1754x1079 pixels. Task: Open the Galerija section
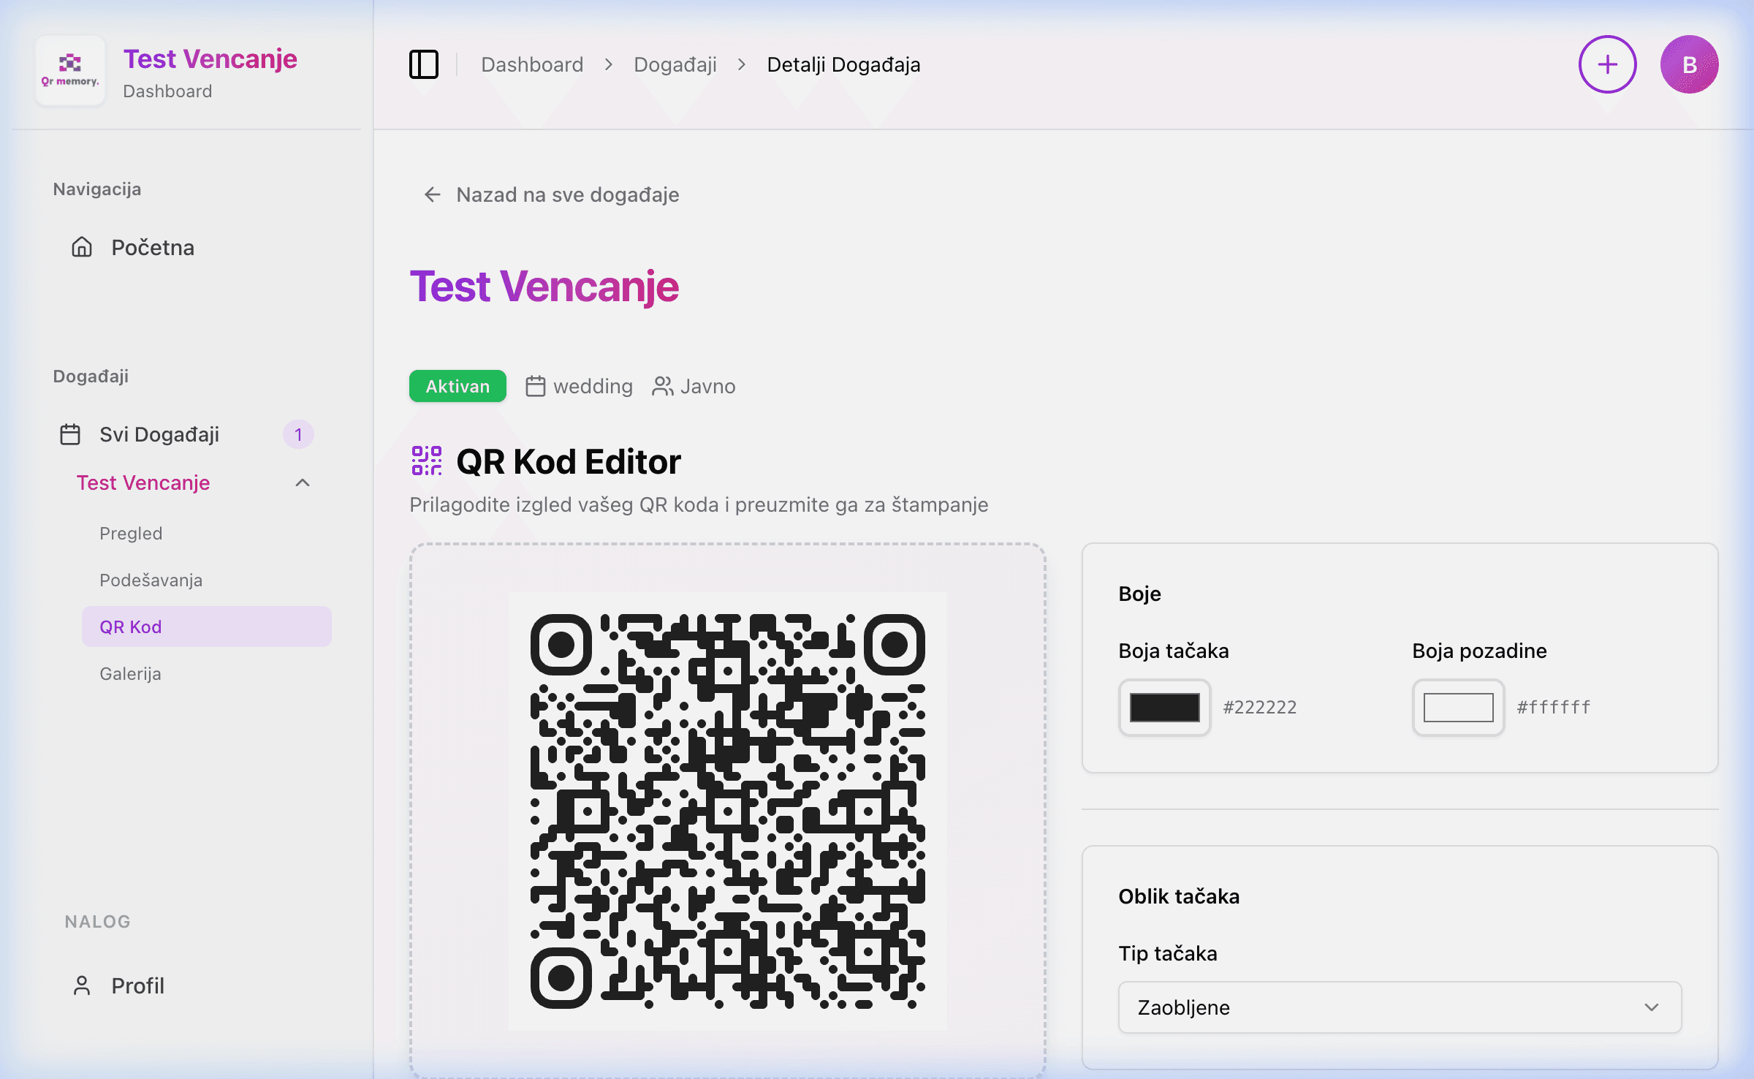click(x=130, y=673)
